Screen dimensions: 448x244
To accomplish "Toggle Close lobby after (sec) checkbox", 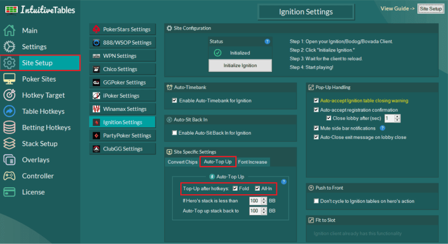I will pyautogui.click(x=328, y=118).
